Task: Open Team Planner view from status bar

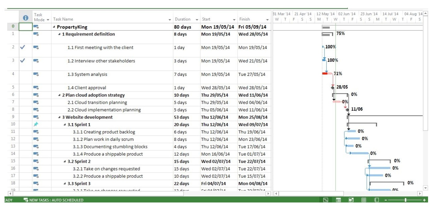Action: tap(351, 200)
